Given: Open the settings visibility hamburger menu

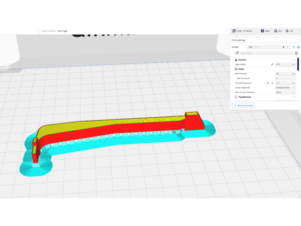Looking at the screenshot, I should [296, 53].
